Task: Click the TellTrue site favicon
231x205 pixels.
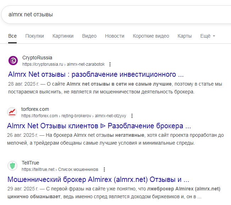Action: [12, 166]
